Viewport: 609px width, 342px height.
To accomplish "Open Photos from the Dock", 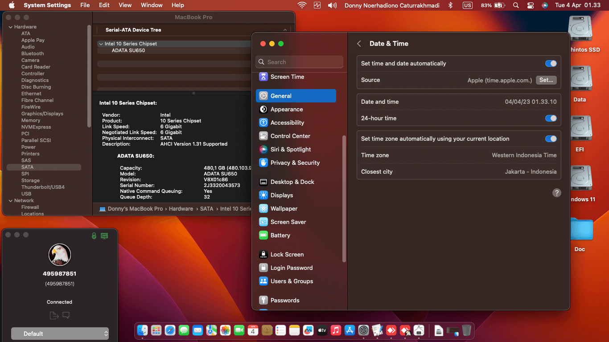I will 225,330.
